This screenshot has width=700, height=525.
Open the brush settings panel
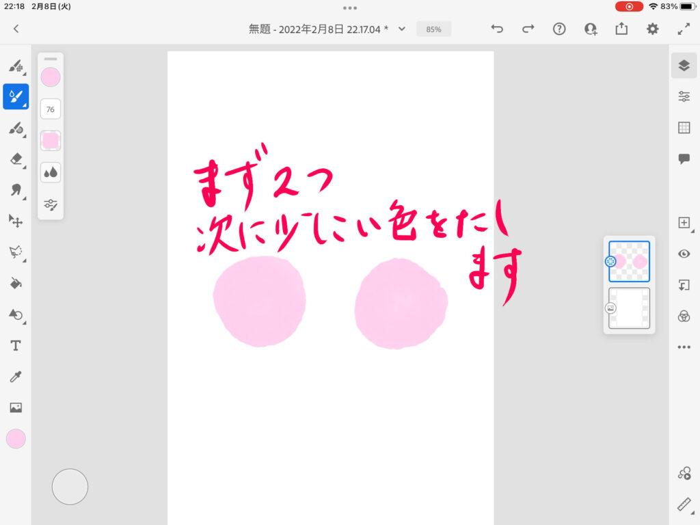[x=51, y=204]
